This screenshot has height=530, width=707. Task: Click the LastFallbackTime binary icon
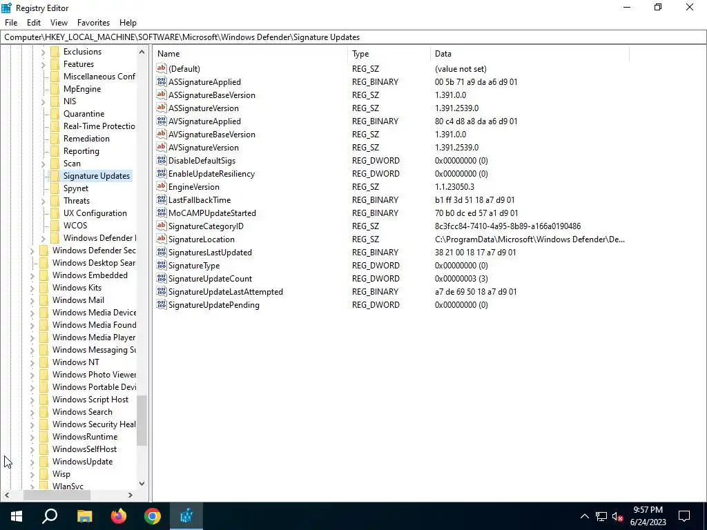162,199
